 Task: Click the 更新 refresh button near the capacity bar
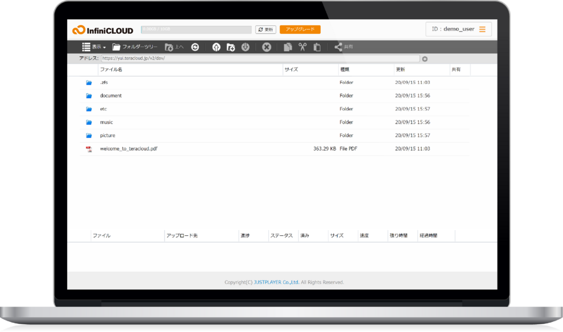click(x=265, y=29)
